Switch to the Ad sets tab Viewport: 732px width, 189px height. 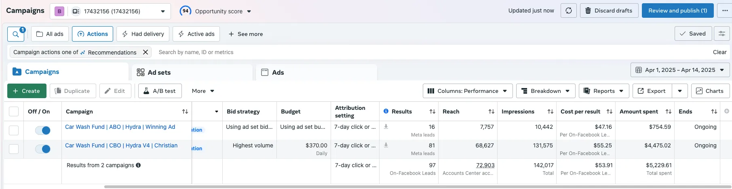click(x=192, y=72)
